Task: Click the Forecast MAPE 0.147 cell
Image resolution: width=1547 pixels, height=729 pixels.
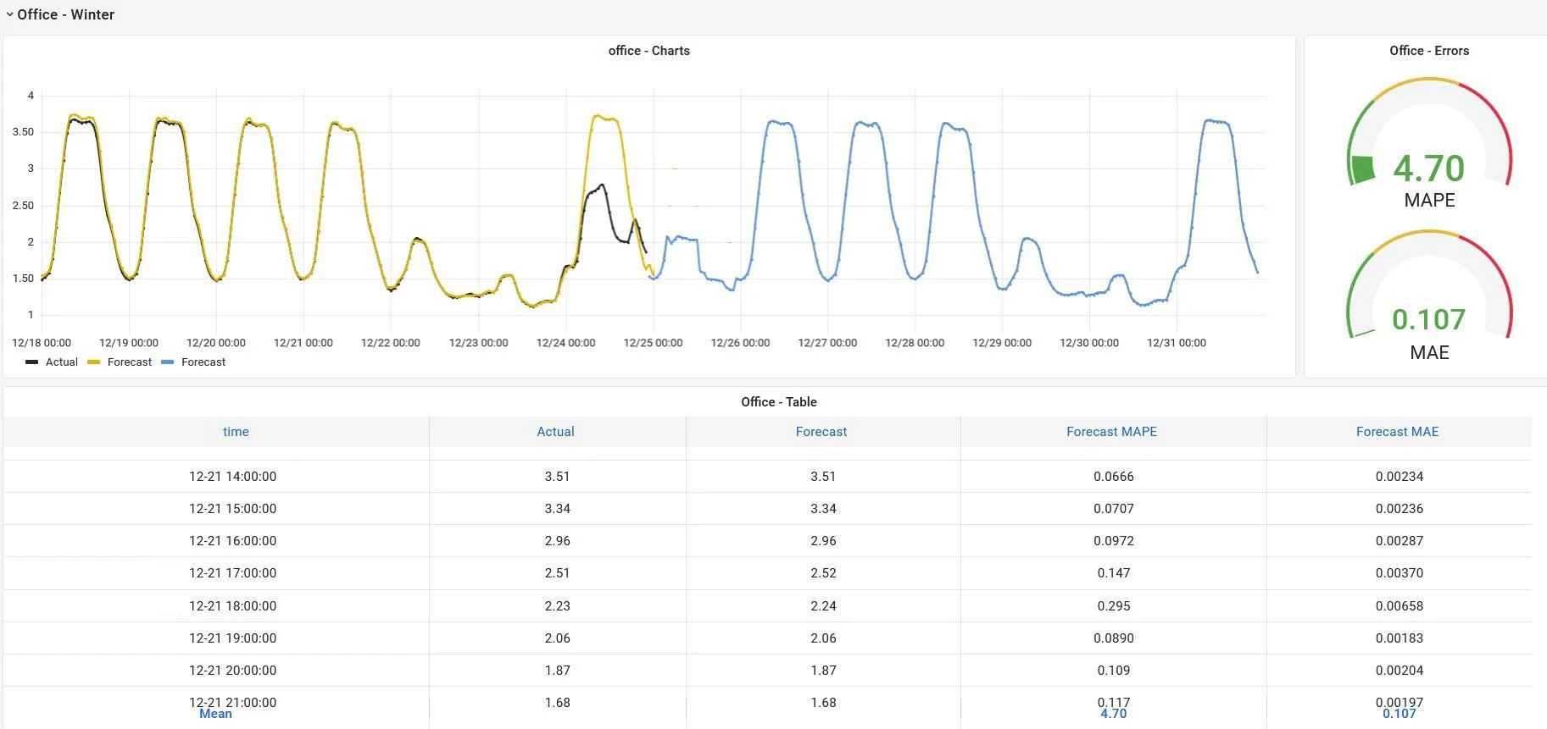Action: (1114, 573)
